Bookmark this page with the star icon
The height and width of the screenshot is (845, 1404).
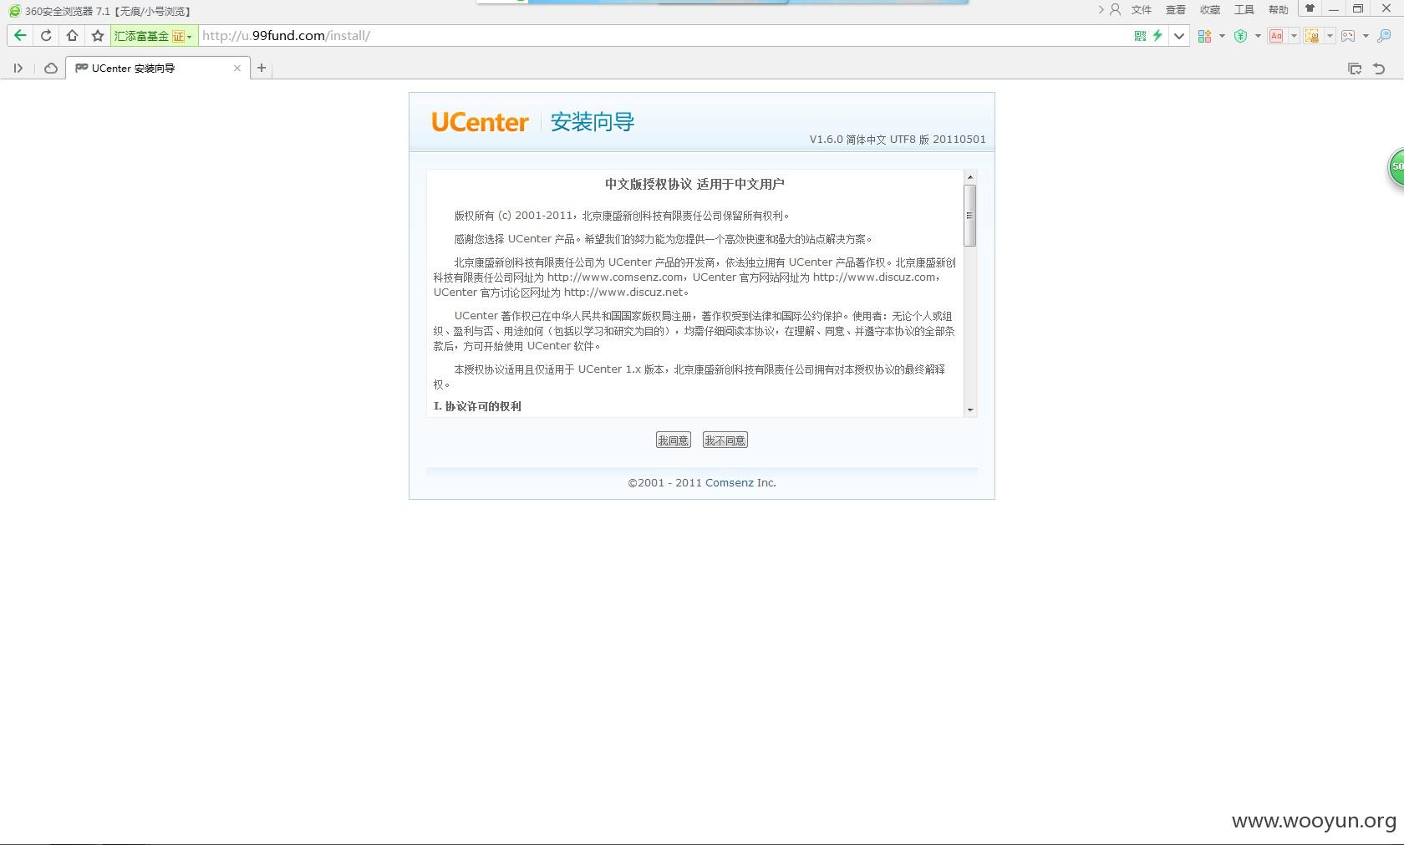pyautogui.click(x=98, y=36)
